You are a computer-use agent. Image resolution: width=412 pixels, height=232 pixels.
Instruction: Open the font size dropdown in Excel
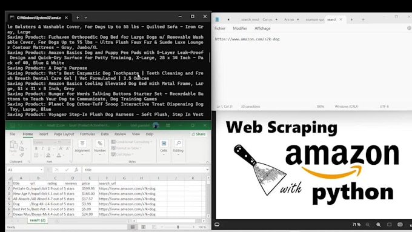pyautogui.click(x=69, y=142)
